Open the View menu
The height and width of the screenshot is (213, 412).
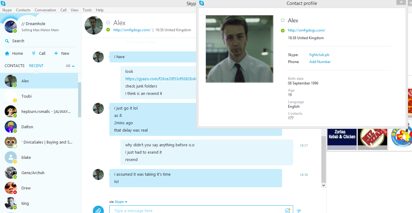click(x=75, y=10)
